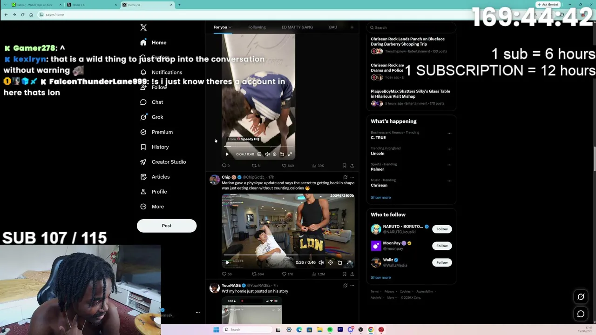Viewport: 596px width, 335px height.
Task: Follow the Wallz account
Action: pos(442,262)
